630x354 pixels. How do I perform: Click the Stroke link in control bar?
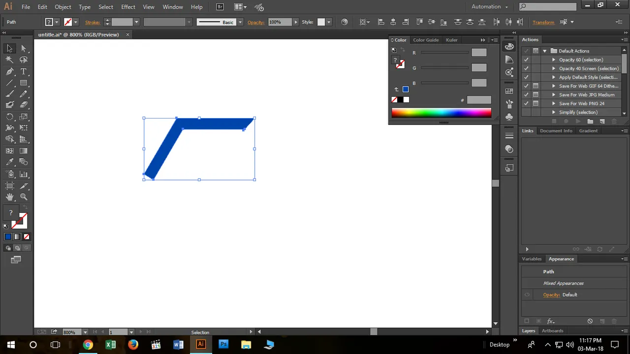pos(92,22)
